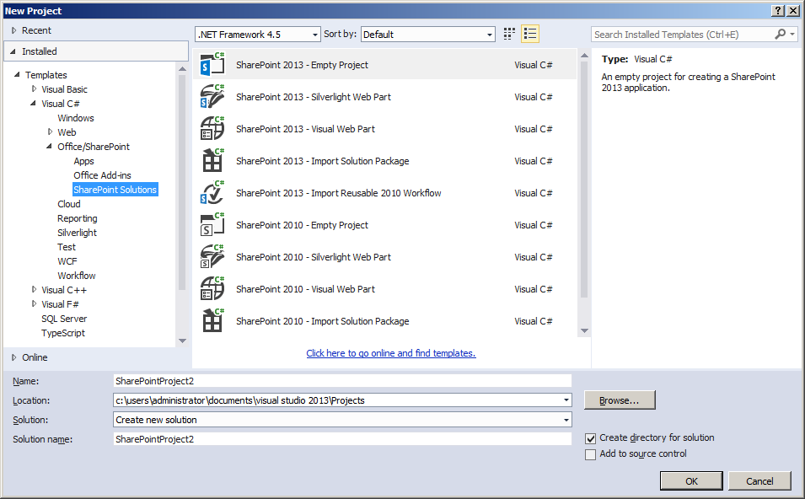Expand the Visual Basic node

34,89
